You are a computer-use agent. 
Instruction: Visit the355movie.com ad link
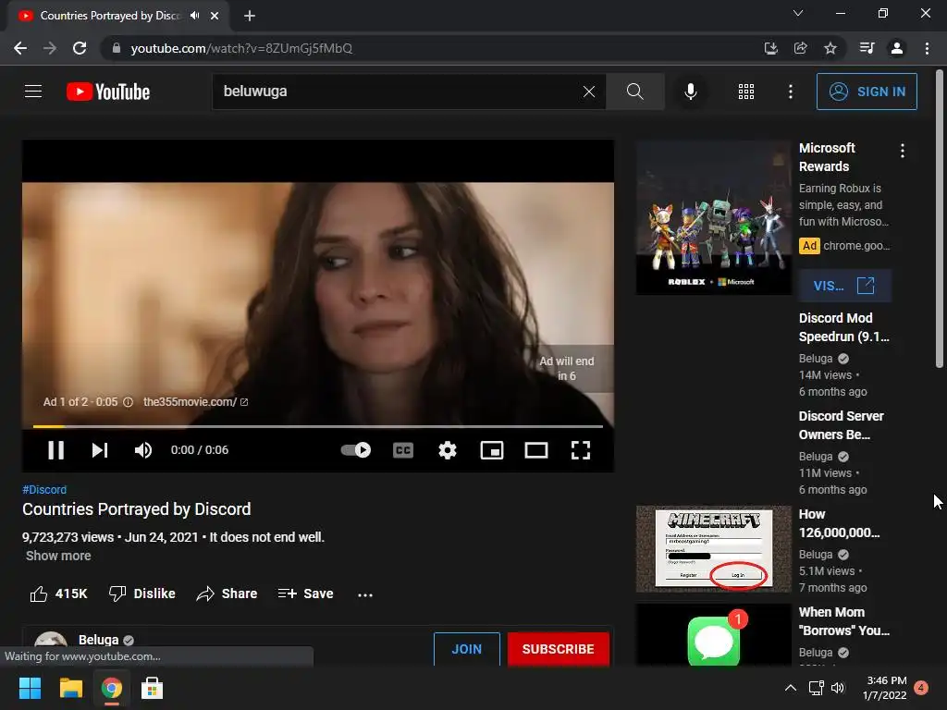click(x=195, y=402)
